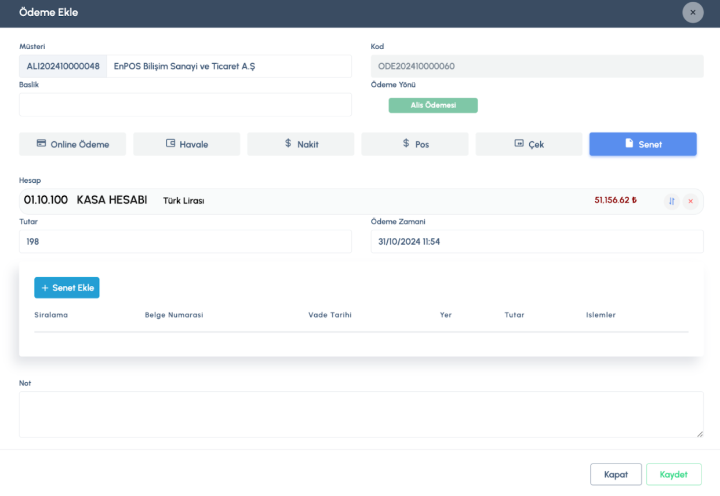
Task: Select the Havale payment method
Action: [x=187, y=144]
